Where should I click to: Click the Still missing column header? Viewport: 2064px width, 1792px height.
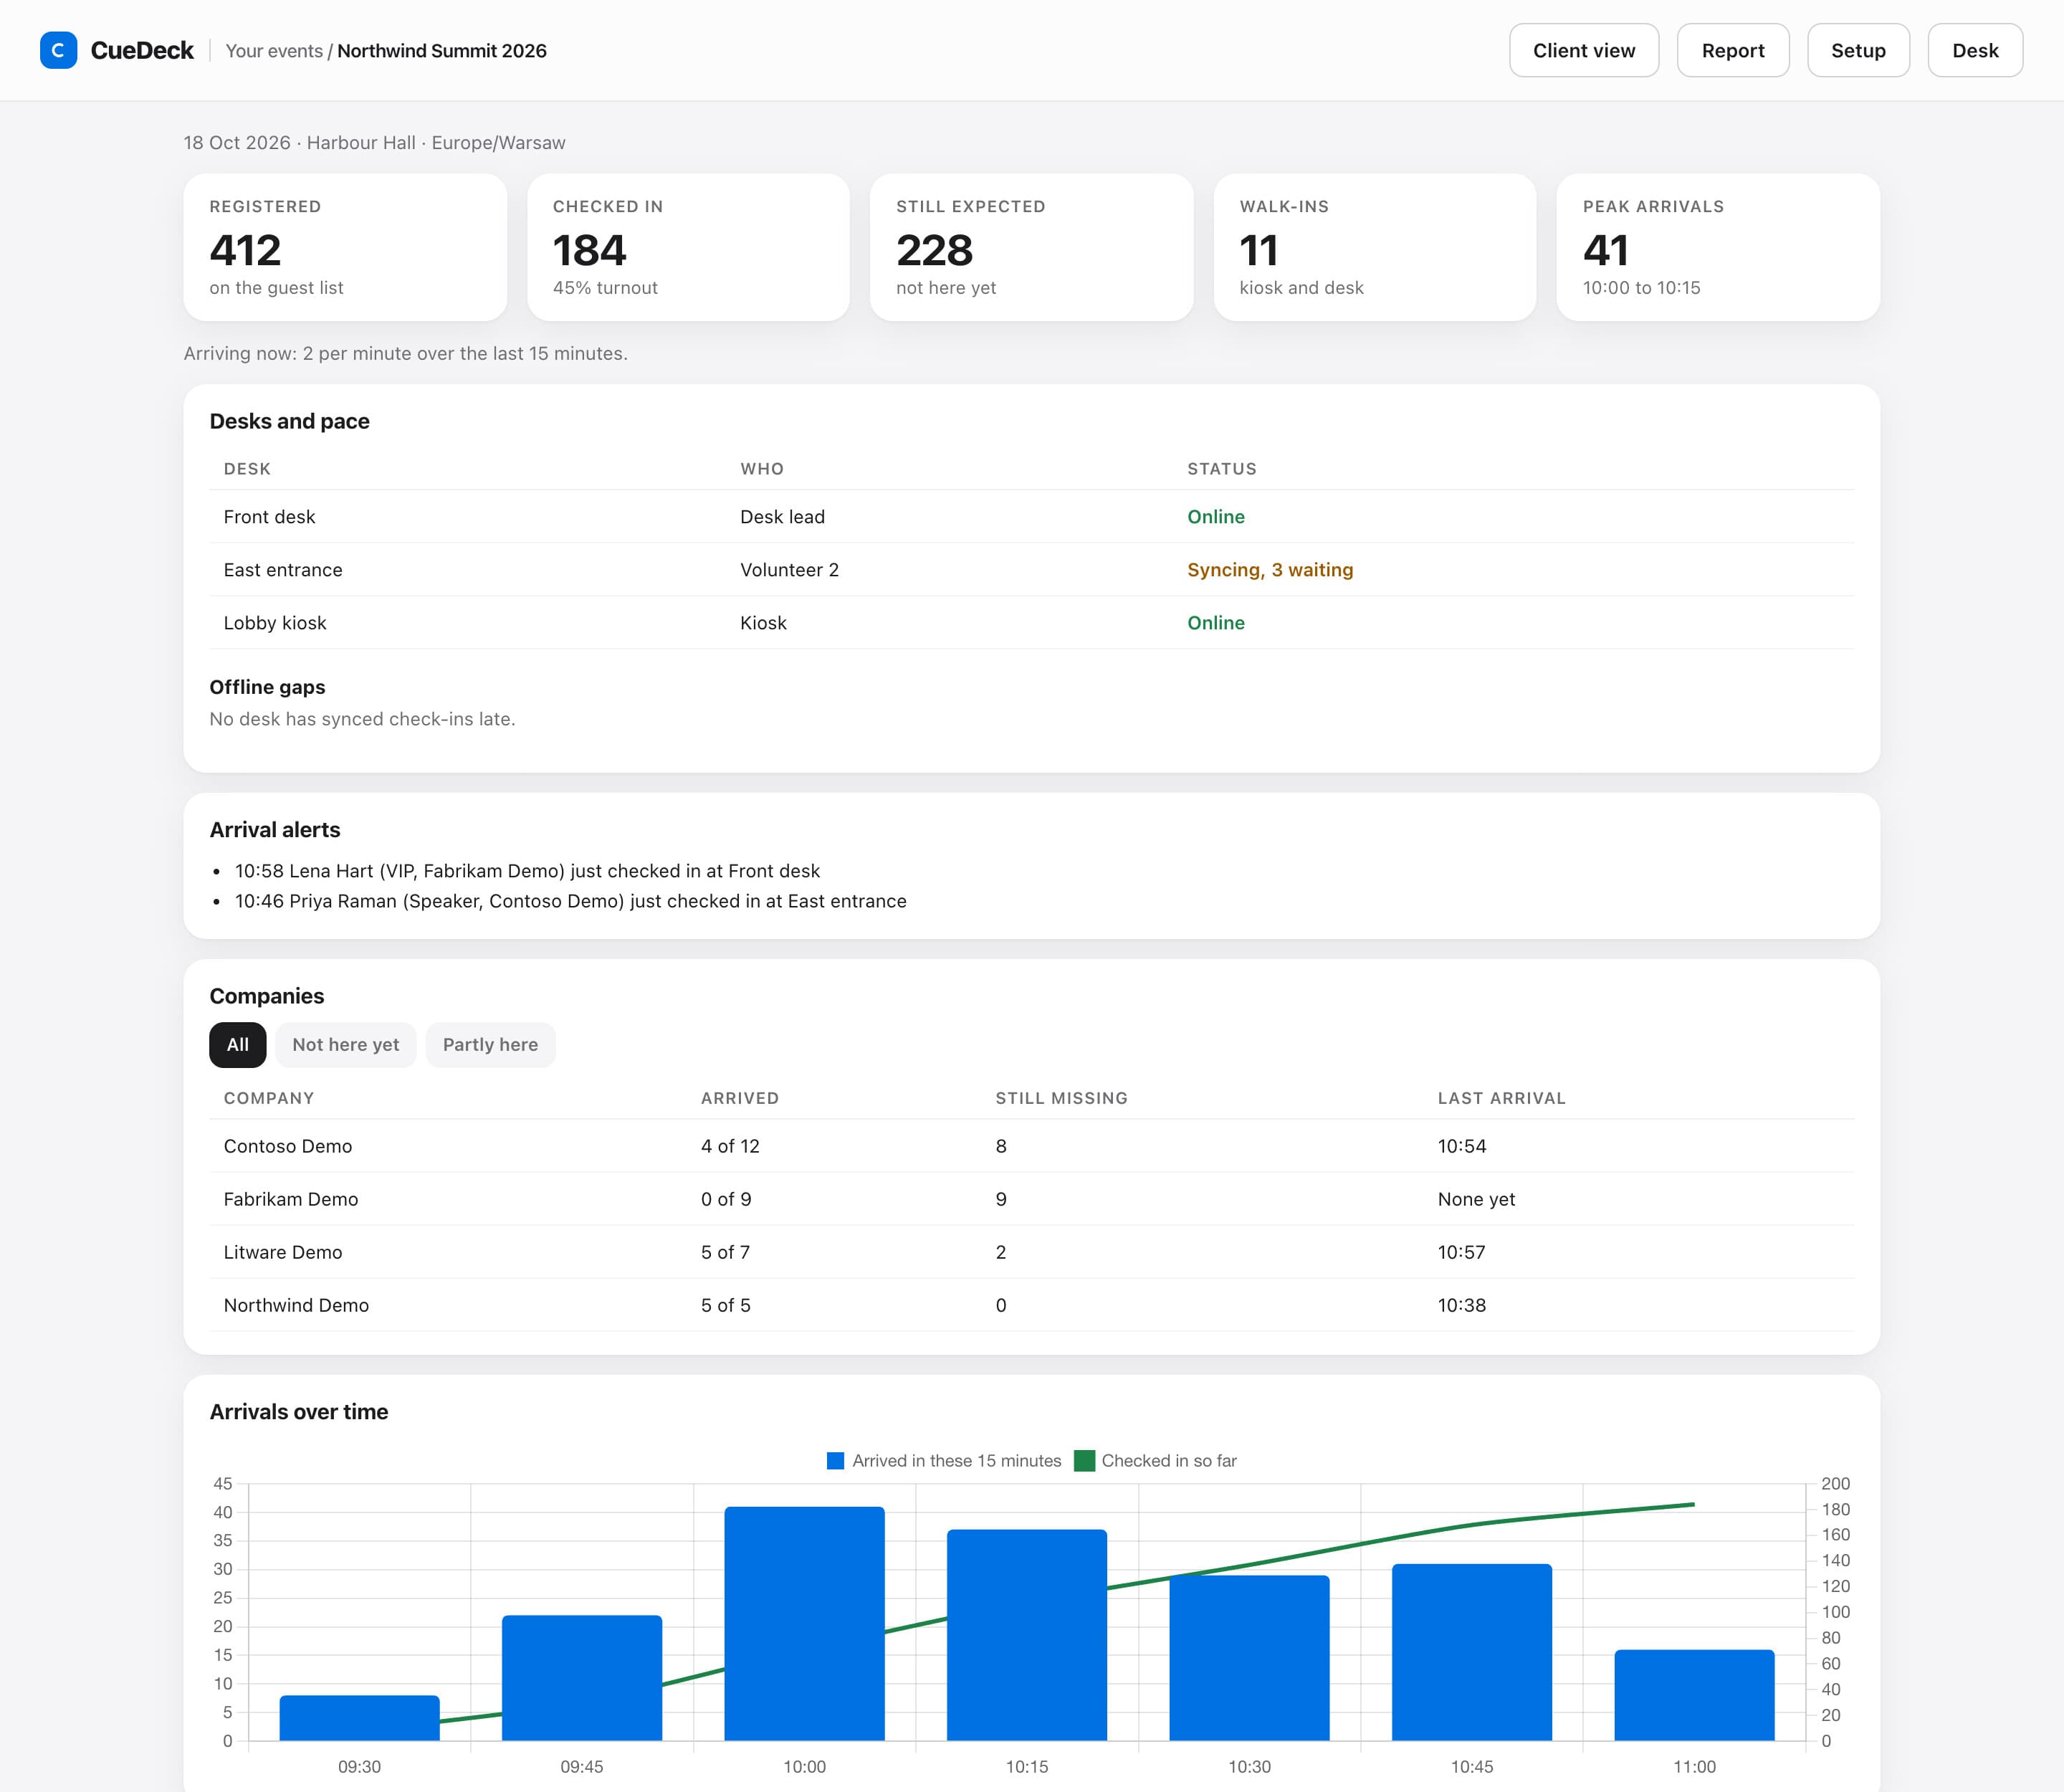pos(1061,1097)
